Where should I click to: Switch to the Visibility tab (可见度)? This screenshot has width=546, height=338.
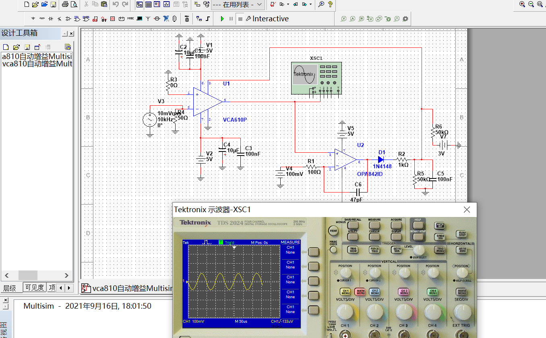click(34, 288)
